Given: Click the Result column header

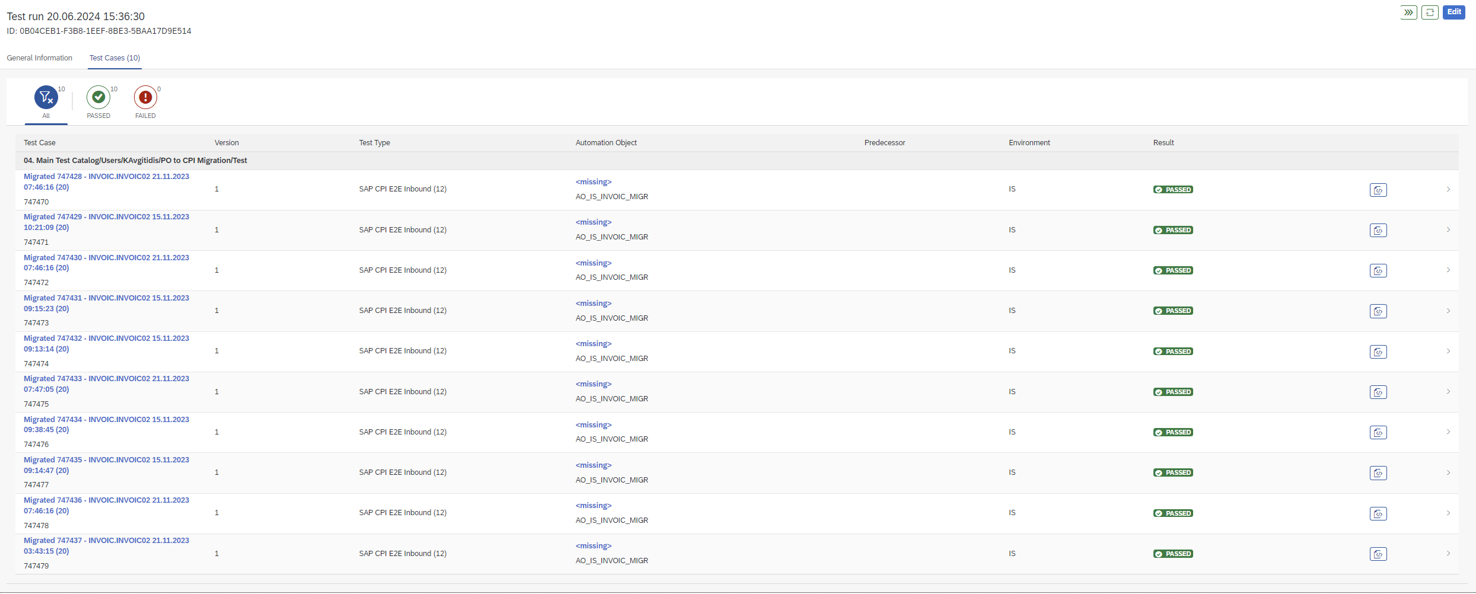Looking at the screenshot, I should 1163,143.
